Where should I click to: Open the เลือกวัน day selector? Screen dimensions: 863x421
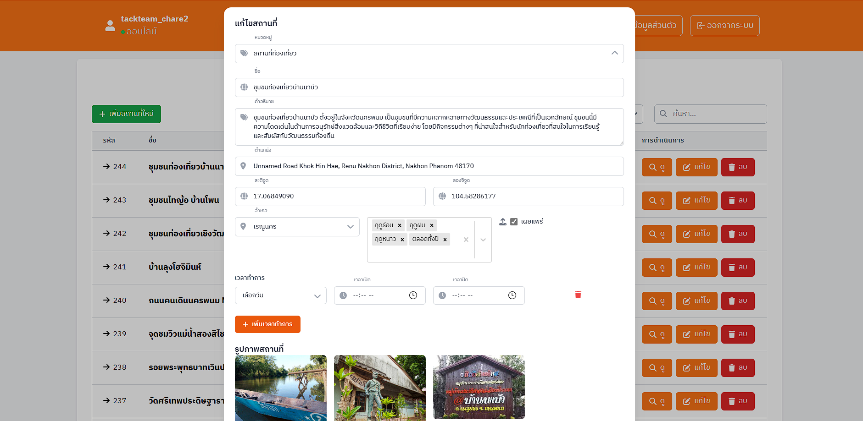[x=281, y=295]
